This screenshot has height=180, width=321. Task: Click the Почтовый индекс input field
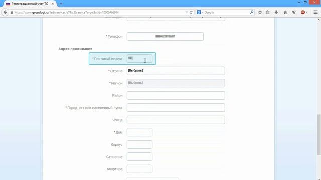point(139,59)
